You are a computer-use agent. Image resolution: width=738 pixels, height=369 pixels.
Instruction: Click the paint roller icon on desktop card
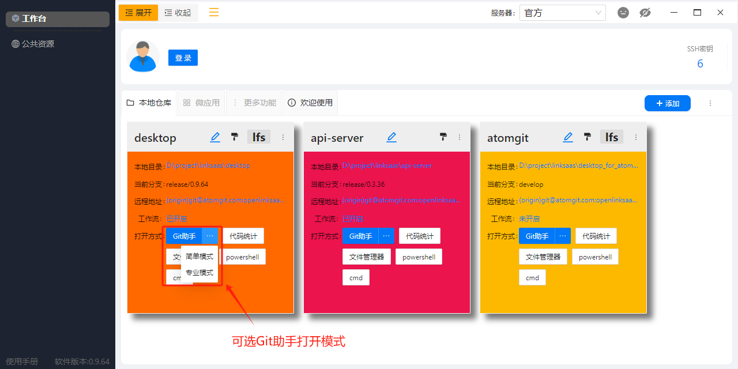tap(235, 137)
